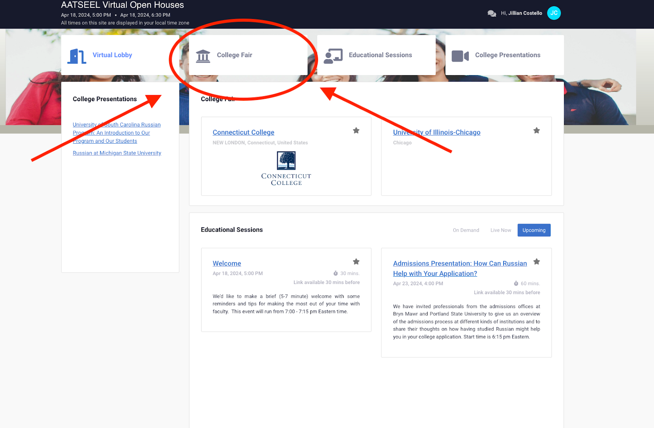Click the '60 mins.' duration on Admissions

point(530,284)
